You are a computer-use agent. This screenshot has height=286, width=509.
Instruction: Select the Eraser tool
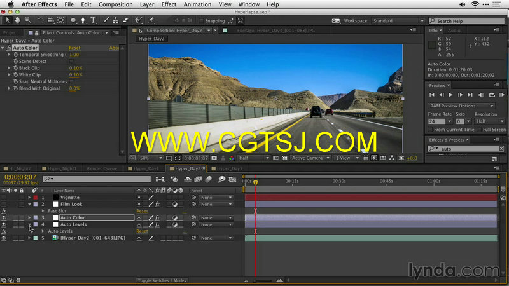point(125,20)
